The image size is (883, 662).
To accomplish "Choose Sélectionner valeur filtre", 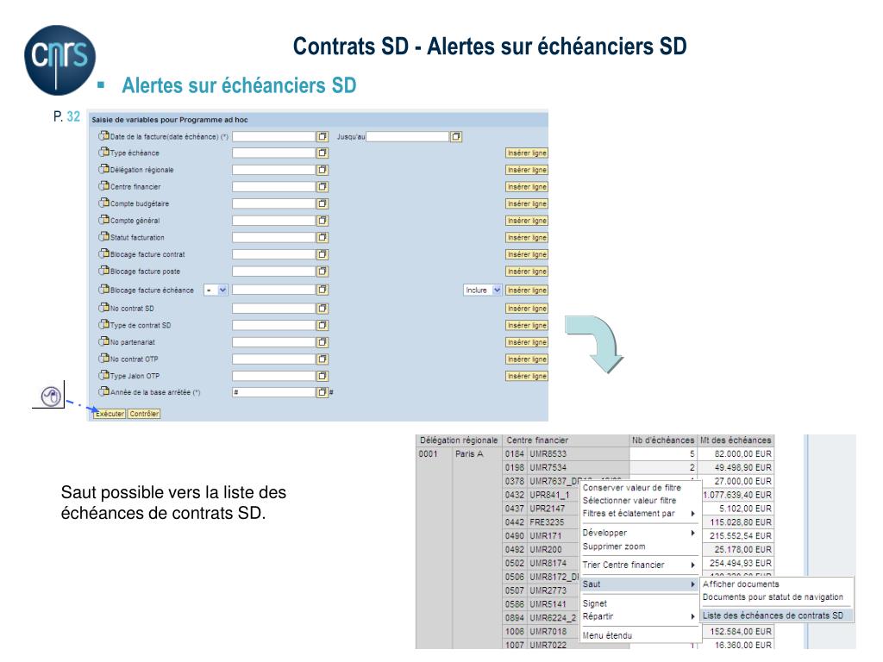I will pos(629,501).
